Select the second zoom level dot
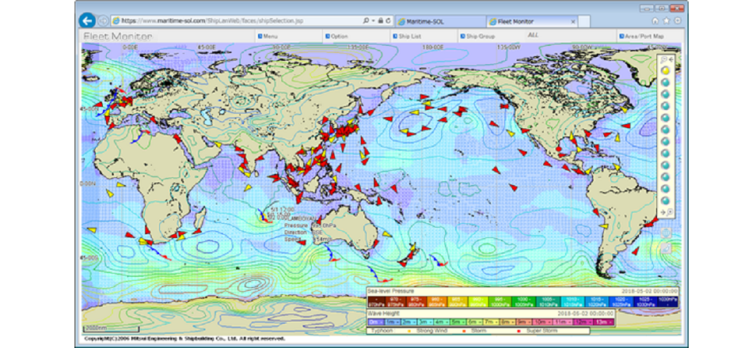This screenshot has width=752, height=348. (x=667, y=82)
